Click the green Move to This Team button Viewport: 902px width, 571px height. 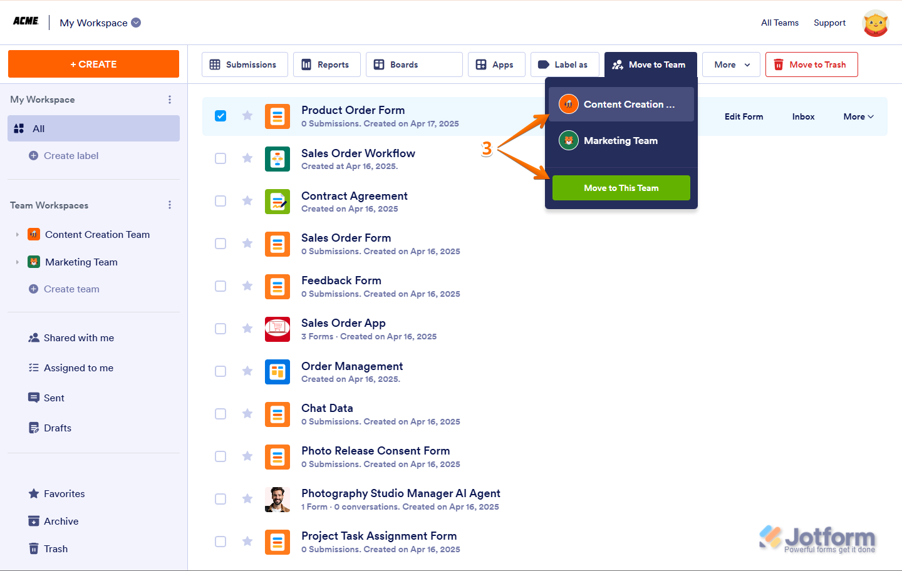pyautogui.click(x=621, y=188)
